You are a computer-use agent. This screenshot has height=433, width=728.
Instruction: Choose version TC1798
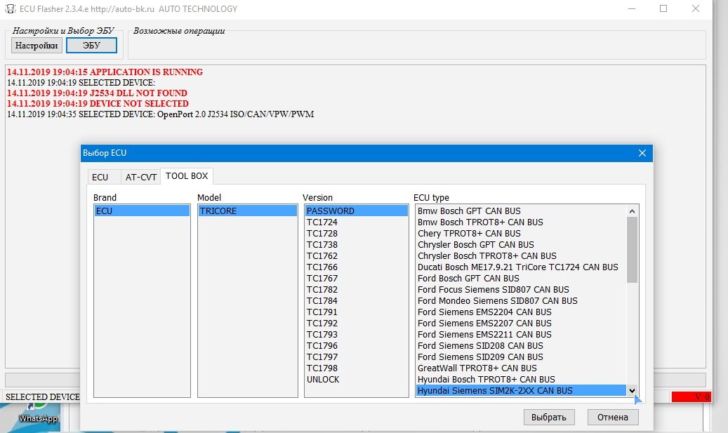(x=322, y=368)
